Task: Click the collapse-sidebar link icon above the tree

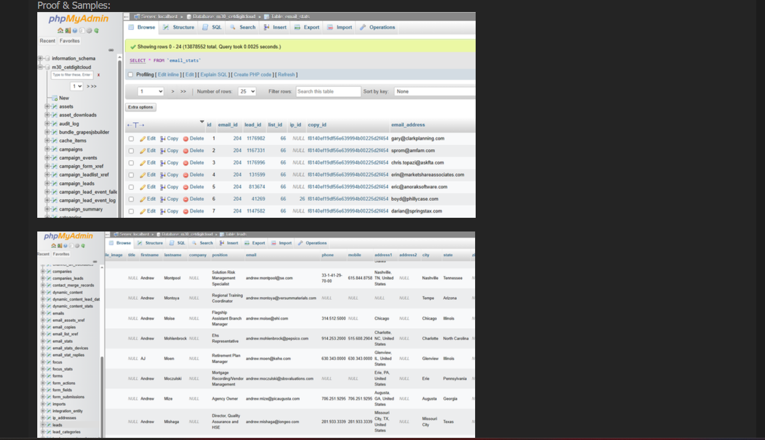Action: [x=111, y=50]
